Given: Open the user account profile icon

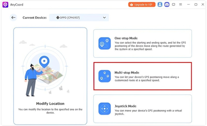Looking at the screenshot, I should (x=160, y=4).
